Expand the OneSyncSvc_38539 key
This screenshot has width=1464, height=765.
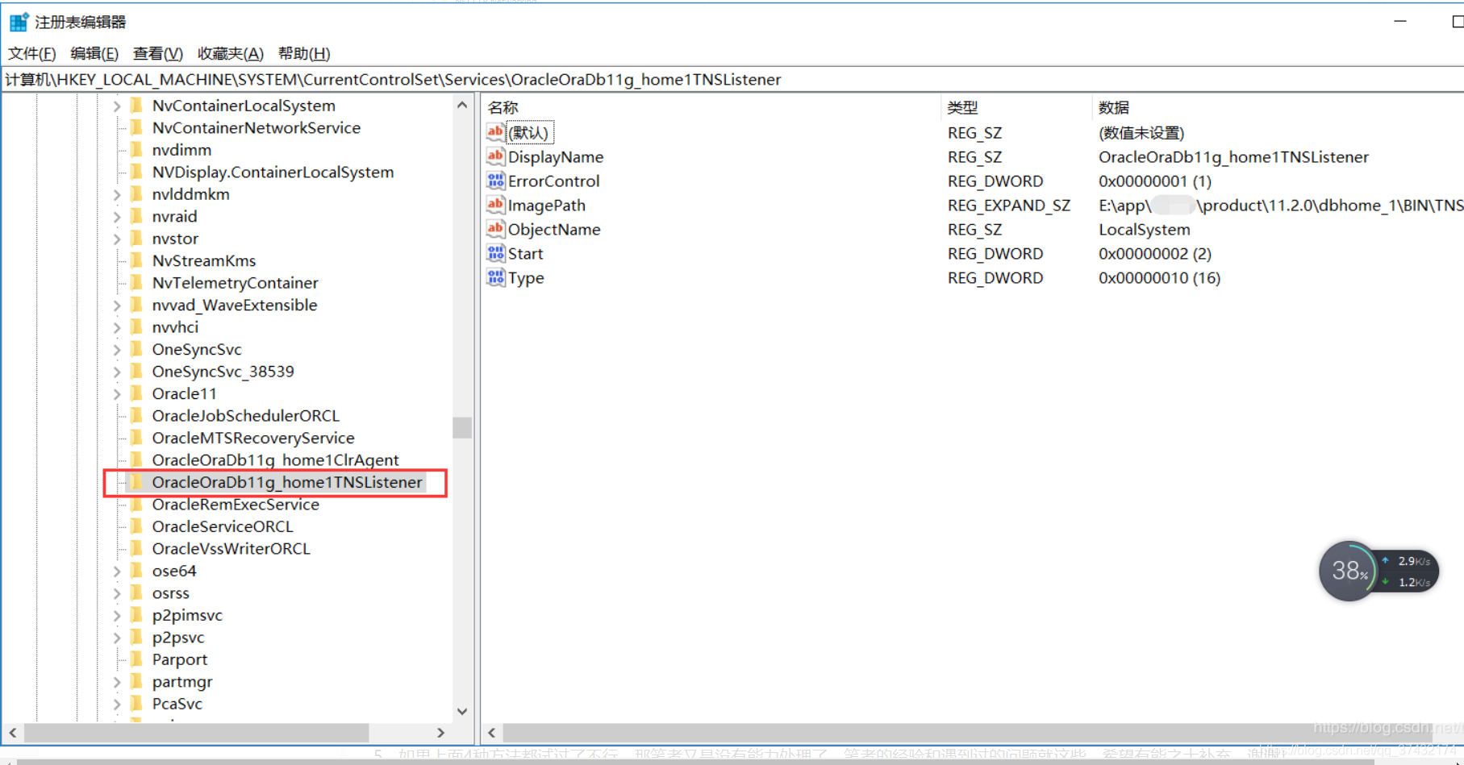click(x=116, y=372)
